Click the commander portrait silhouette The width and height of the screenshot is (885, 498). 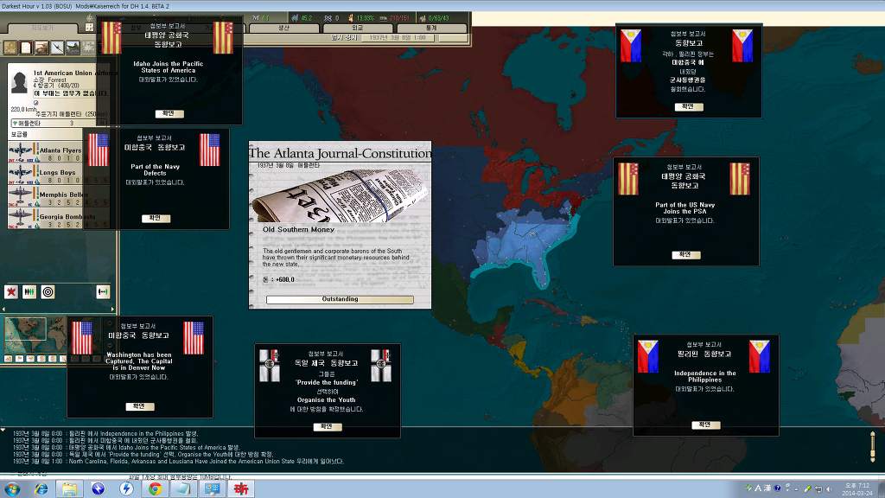point(19,82)
